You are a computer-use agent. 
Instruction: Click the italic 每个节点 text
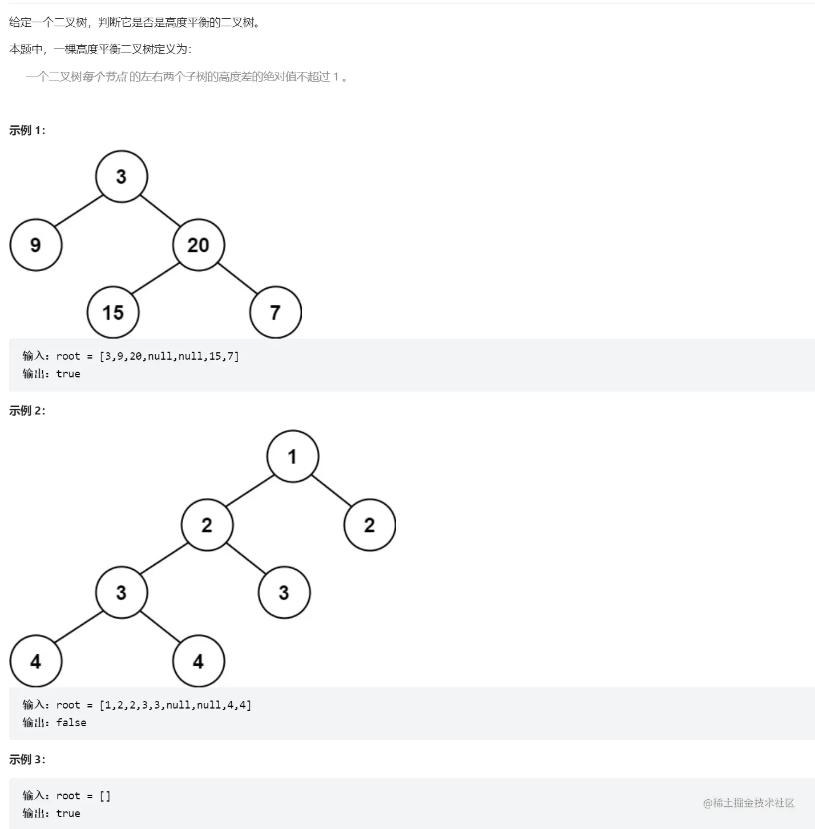click(x=104, y=77)
